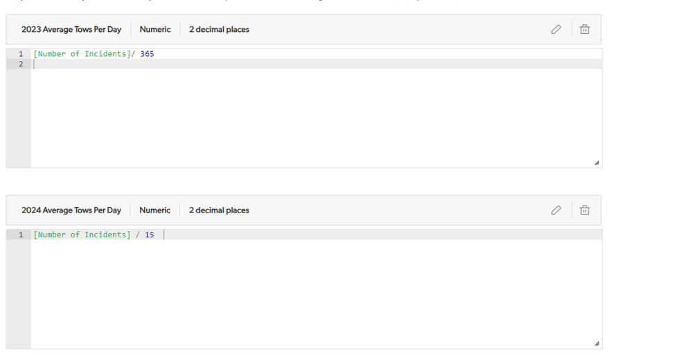Click the 15 value in 2024 formula
This screenshot has height=355, width=692.
pyautogui.click(x=149, y=235)
